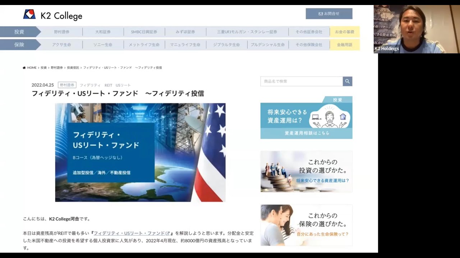The width and height of the screenshot is (460, 258).
Task: Open 金融用語 yellow tab
Action: pyautogui.click(x=345, y=45)
